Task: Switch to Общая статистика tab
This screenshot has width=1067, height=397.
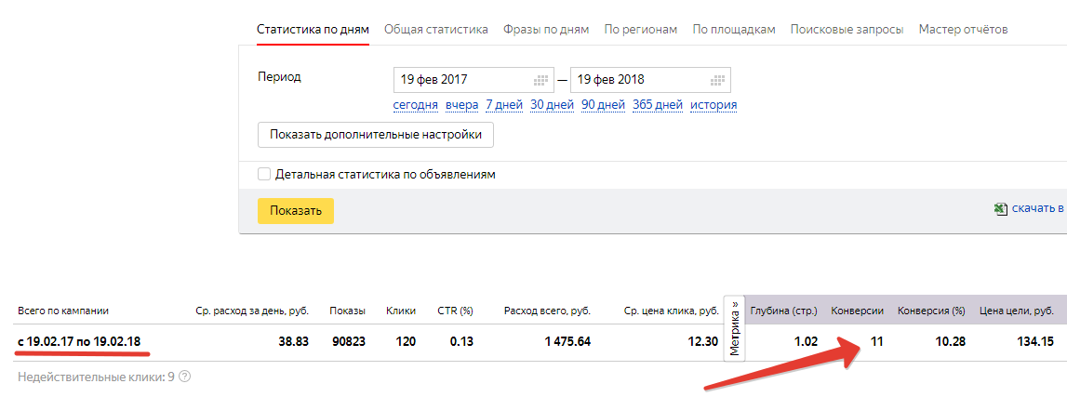Action: (x=436, y=29)
